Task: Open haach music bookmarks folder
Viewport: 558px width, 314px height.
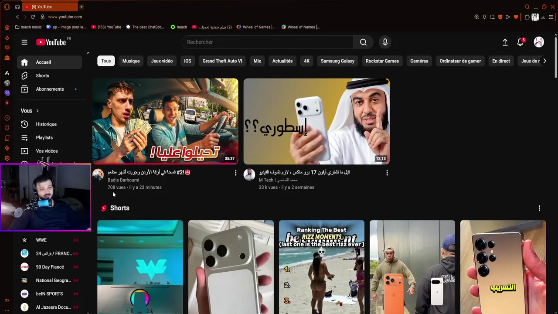Action: pos(28,27)
